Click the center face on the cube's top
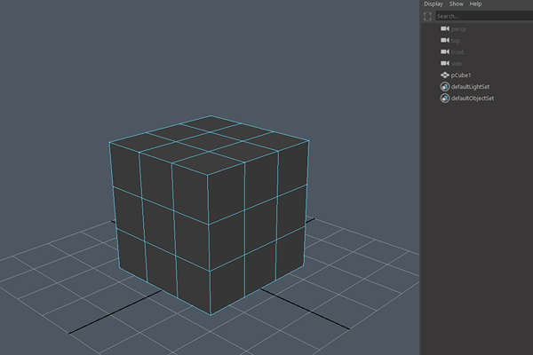The height and width of the screenshot is (355, 533). tap(210, 141)
